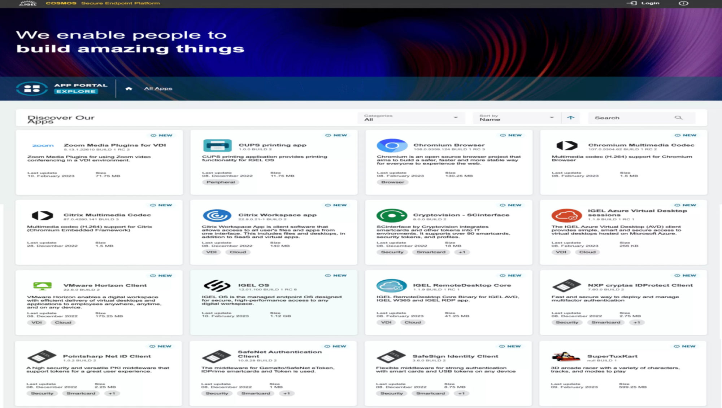Select VDI tag on the Citrix Workspace card
The height and width of the screenshot is (408, 722).
(212, 253)
